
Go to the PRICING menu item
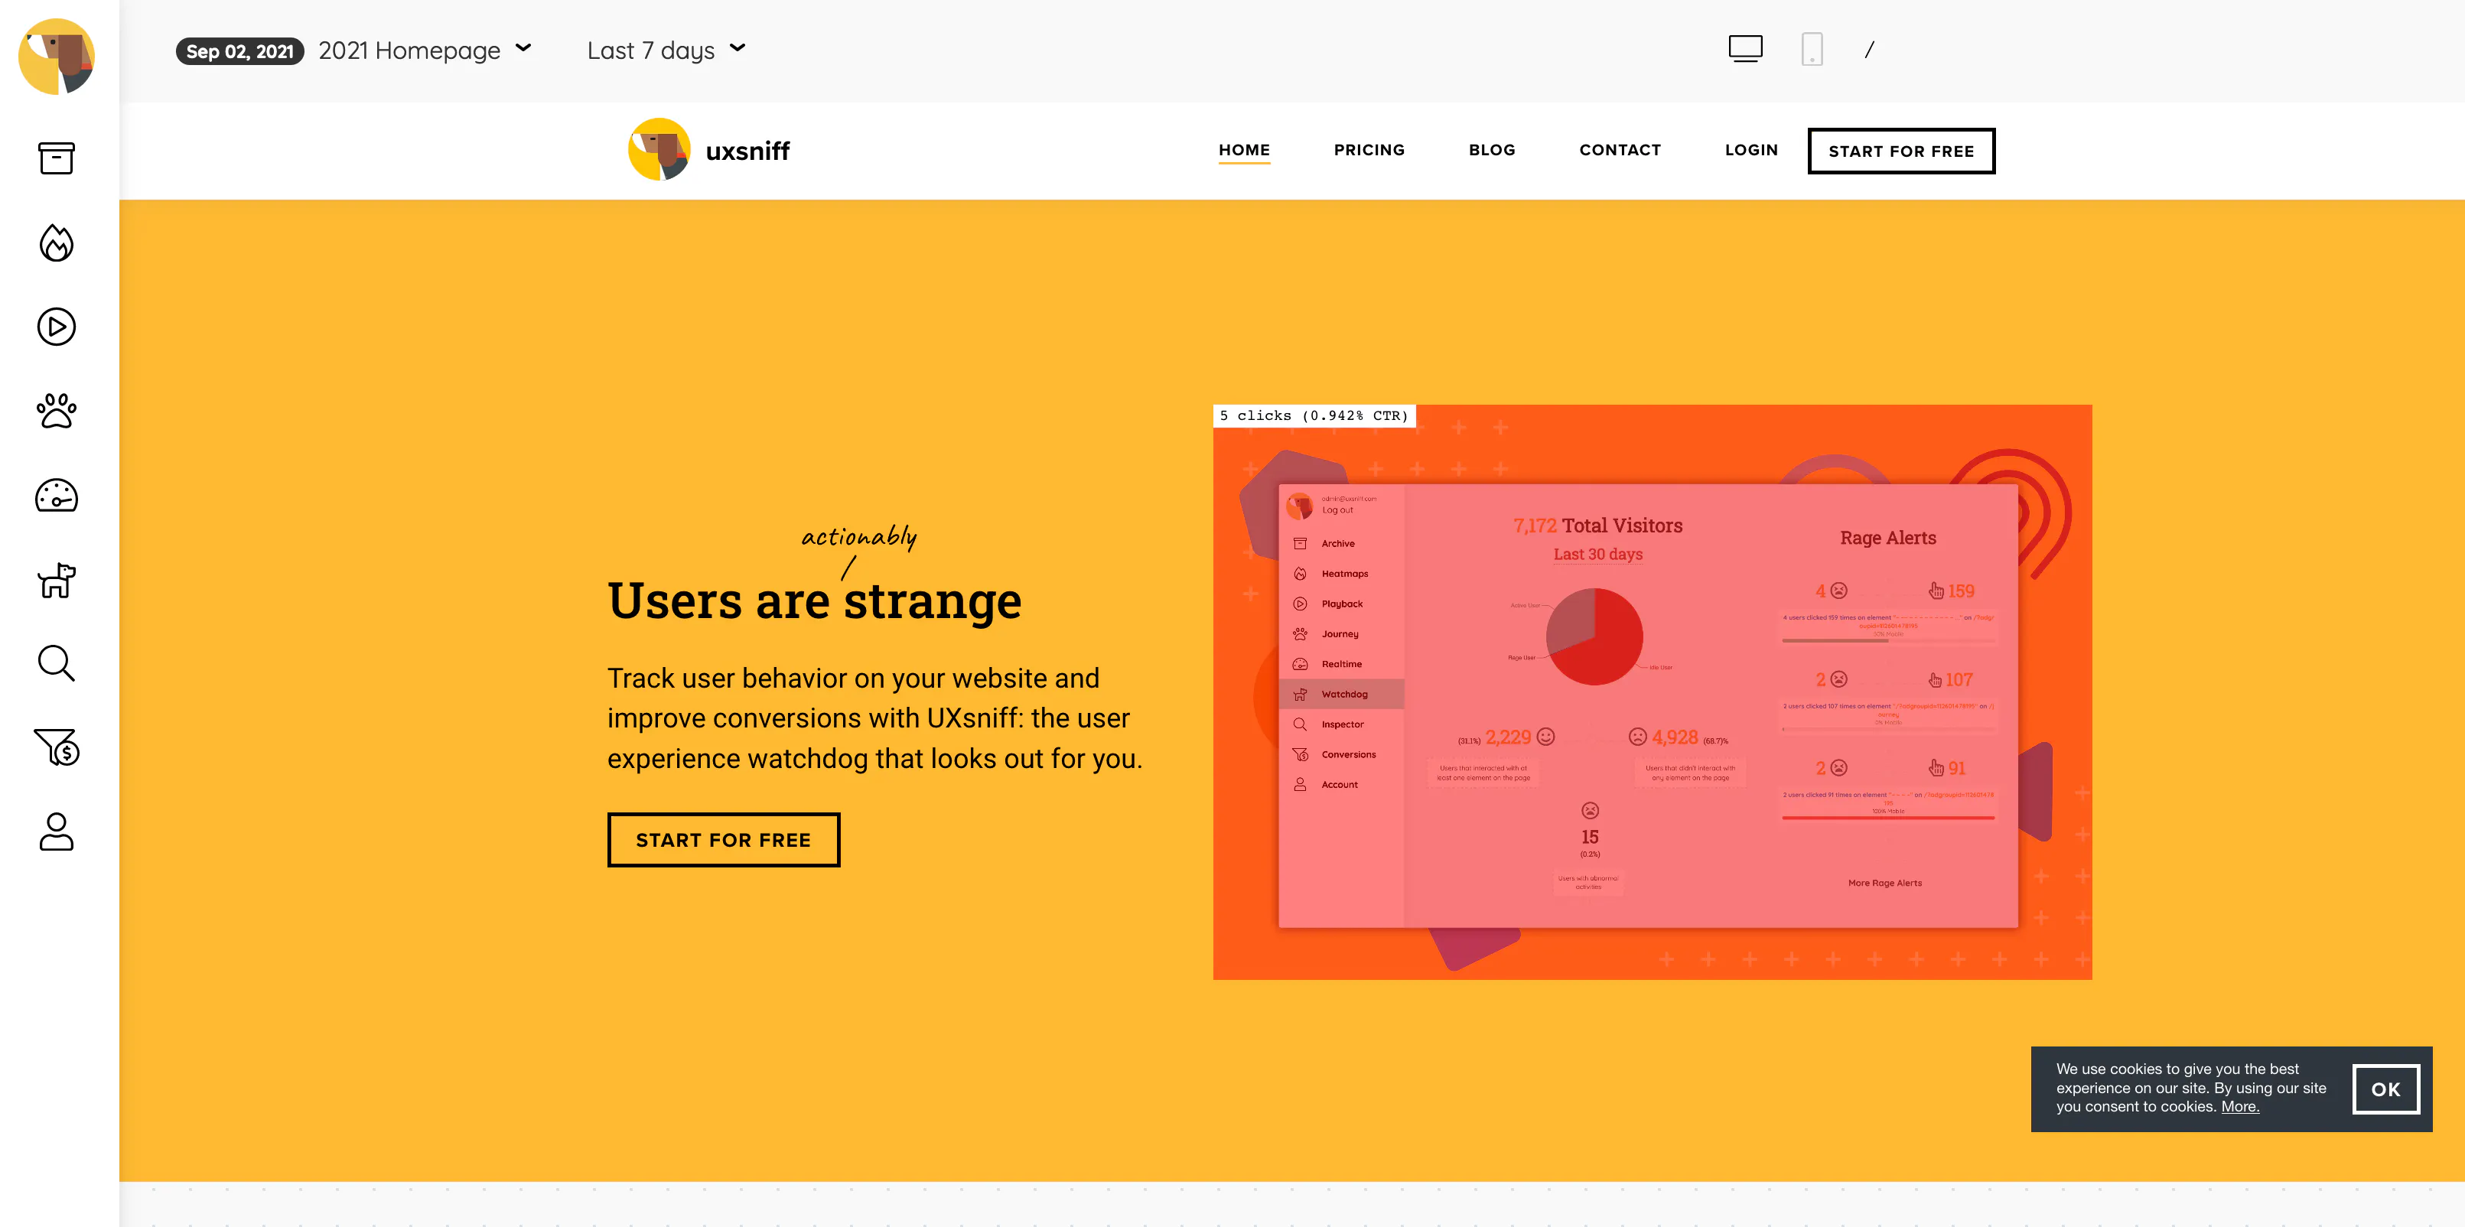pyautogui.click(x=1369, y=150)
